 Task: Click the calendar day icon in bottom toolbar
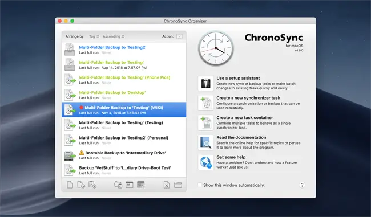(x=129, y=185)
